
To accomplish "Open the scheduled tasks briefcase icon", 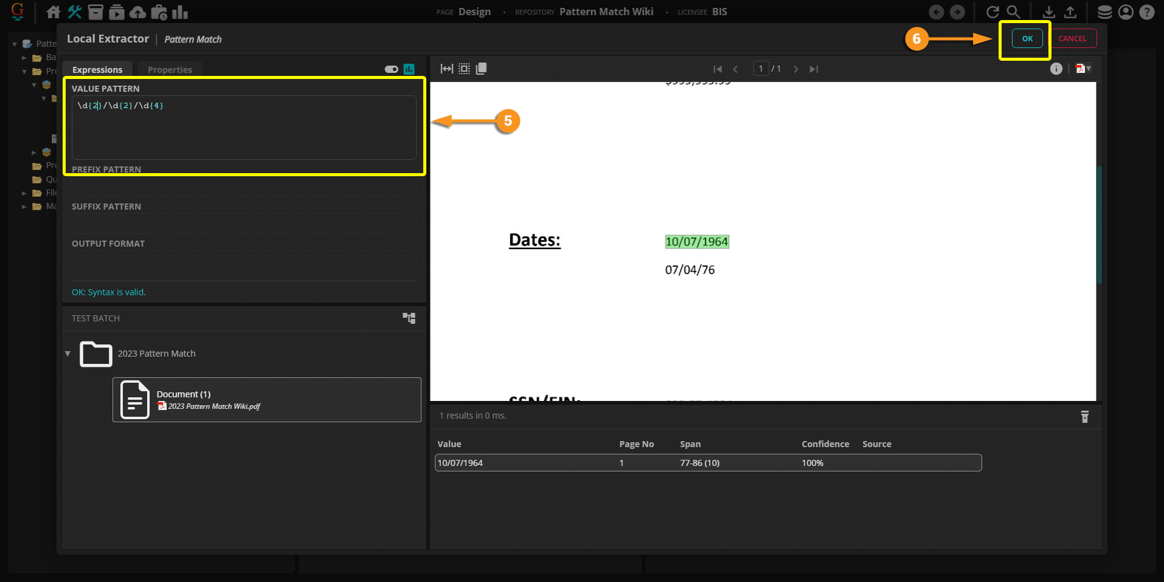I will [x=159, y=12].
